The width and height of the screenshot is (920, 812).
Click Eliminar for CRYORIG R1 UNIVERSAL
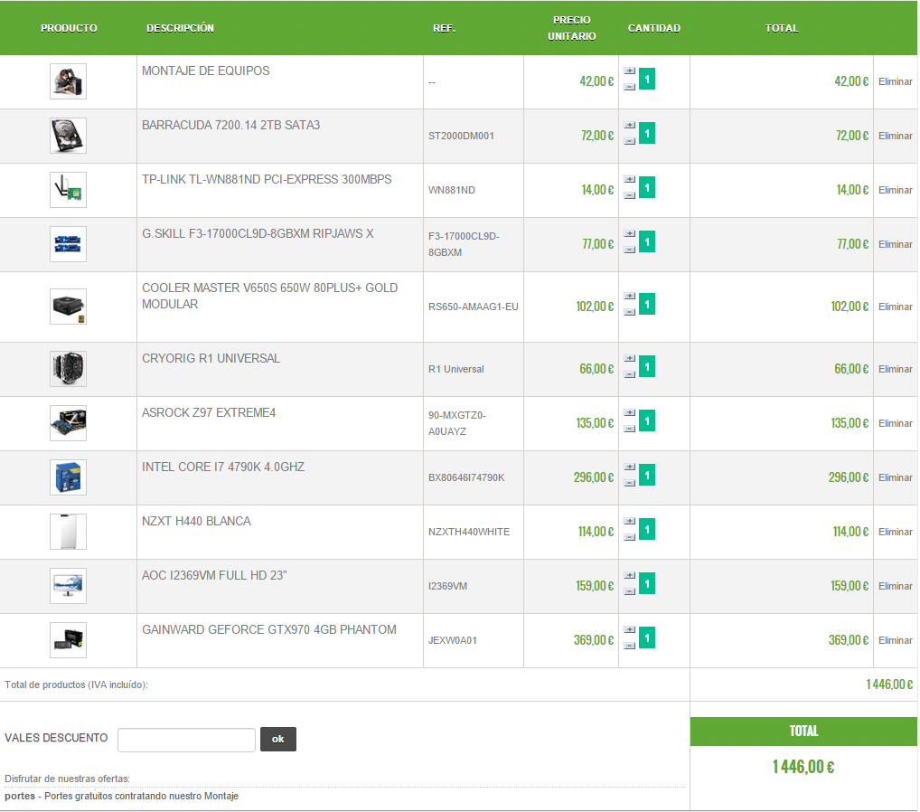895,369
